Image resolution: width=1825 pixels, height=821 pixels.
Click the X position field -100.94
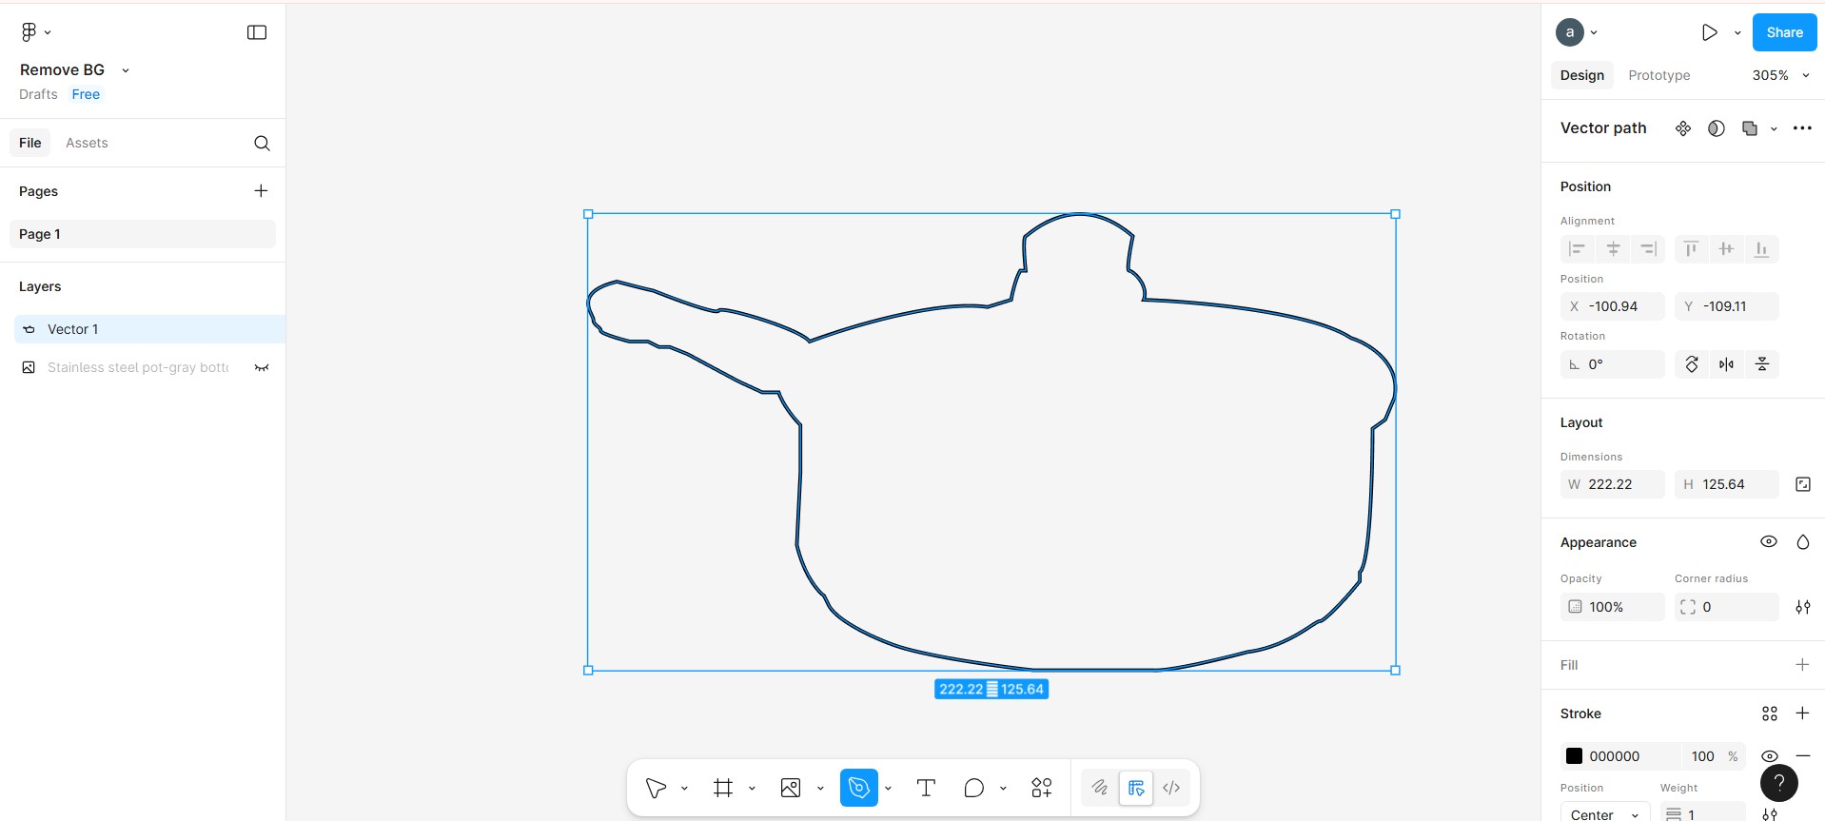(x=1612, y=306)
